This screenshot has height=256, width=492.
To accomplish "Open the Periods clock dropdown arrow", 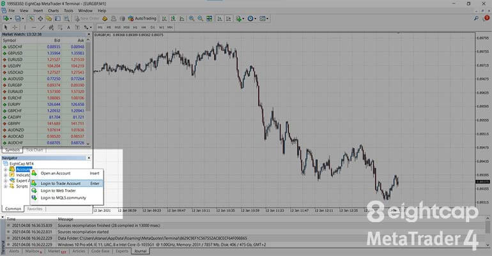I will [x=255, y=19].
